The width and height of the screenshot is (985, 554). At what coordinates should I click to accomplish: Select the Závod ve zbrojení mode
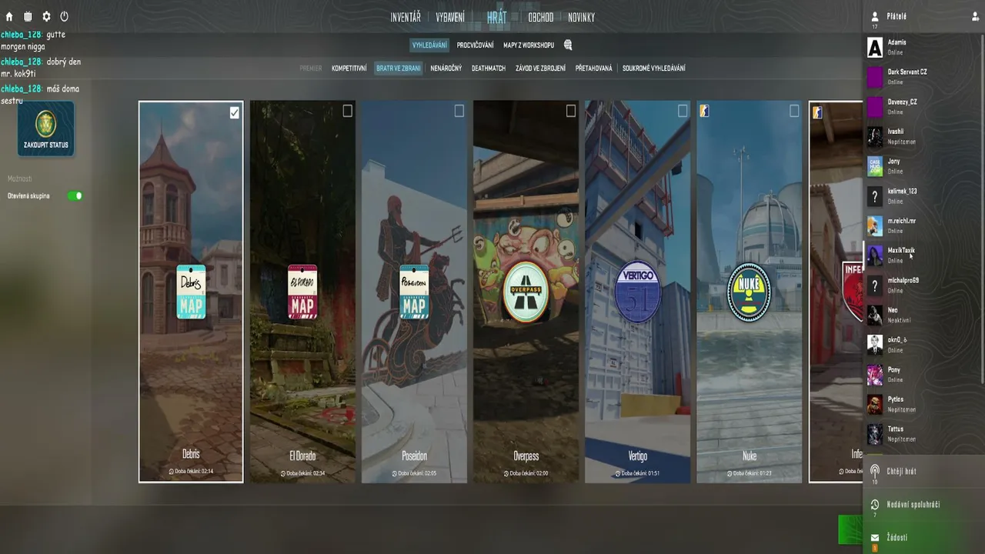coord(540,68)
